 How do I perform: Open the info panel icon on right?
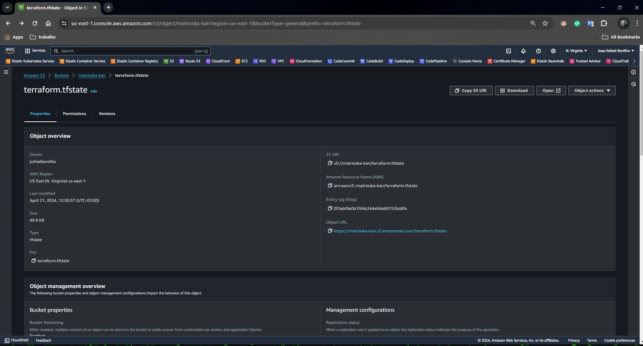[634, 72]
